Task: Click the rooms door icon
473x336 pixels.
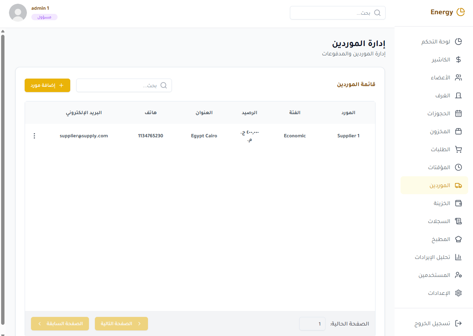Action: click(458, 95)
